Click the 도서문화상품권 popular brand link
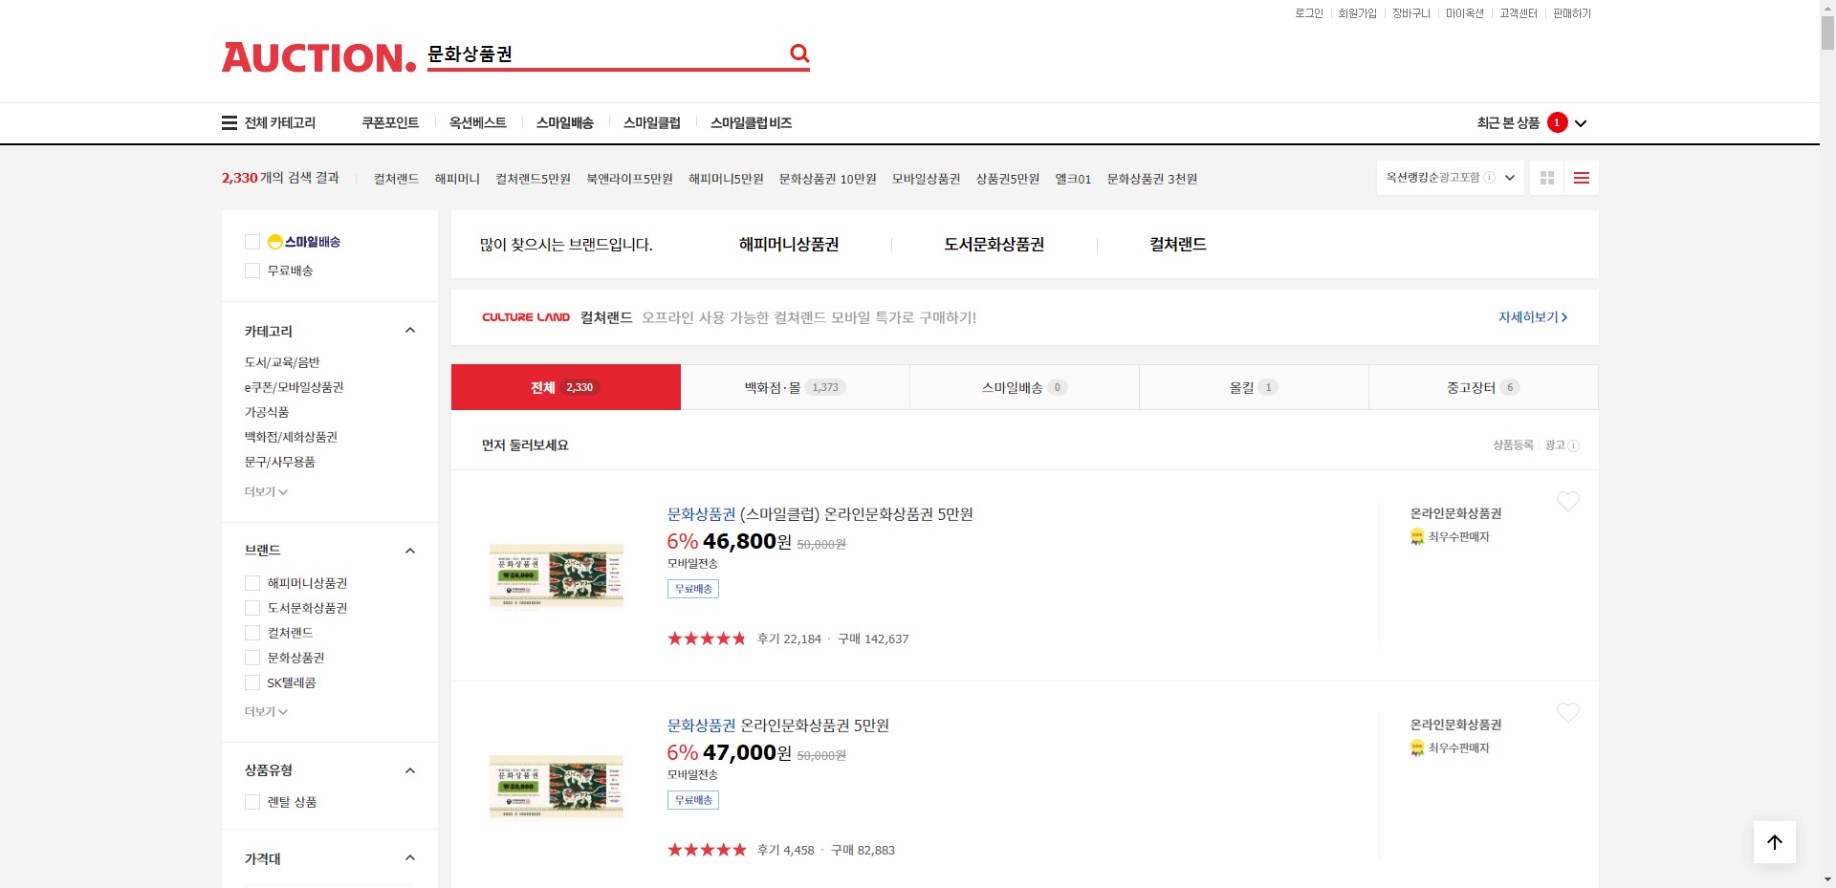The height and width of the screenshot is (888, 1836). (x=994, y=245)
